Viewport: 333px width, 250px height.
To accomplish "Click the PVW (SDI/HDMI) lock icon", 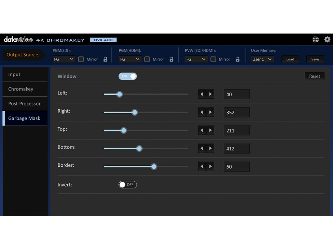I will click(x=237, y=59).
